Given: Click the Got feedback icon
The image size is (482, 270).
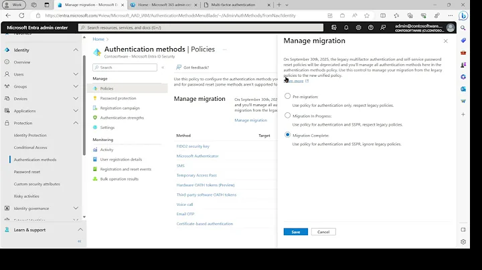Looking at the screenshot, I should pyautogui.click(x=179, y=67).
